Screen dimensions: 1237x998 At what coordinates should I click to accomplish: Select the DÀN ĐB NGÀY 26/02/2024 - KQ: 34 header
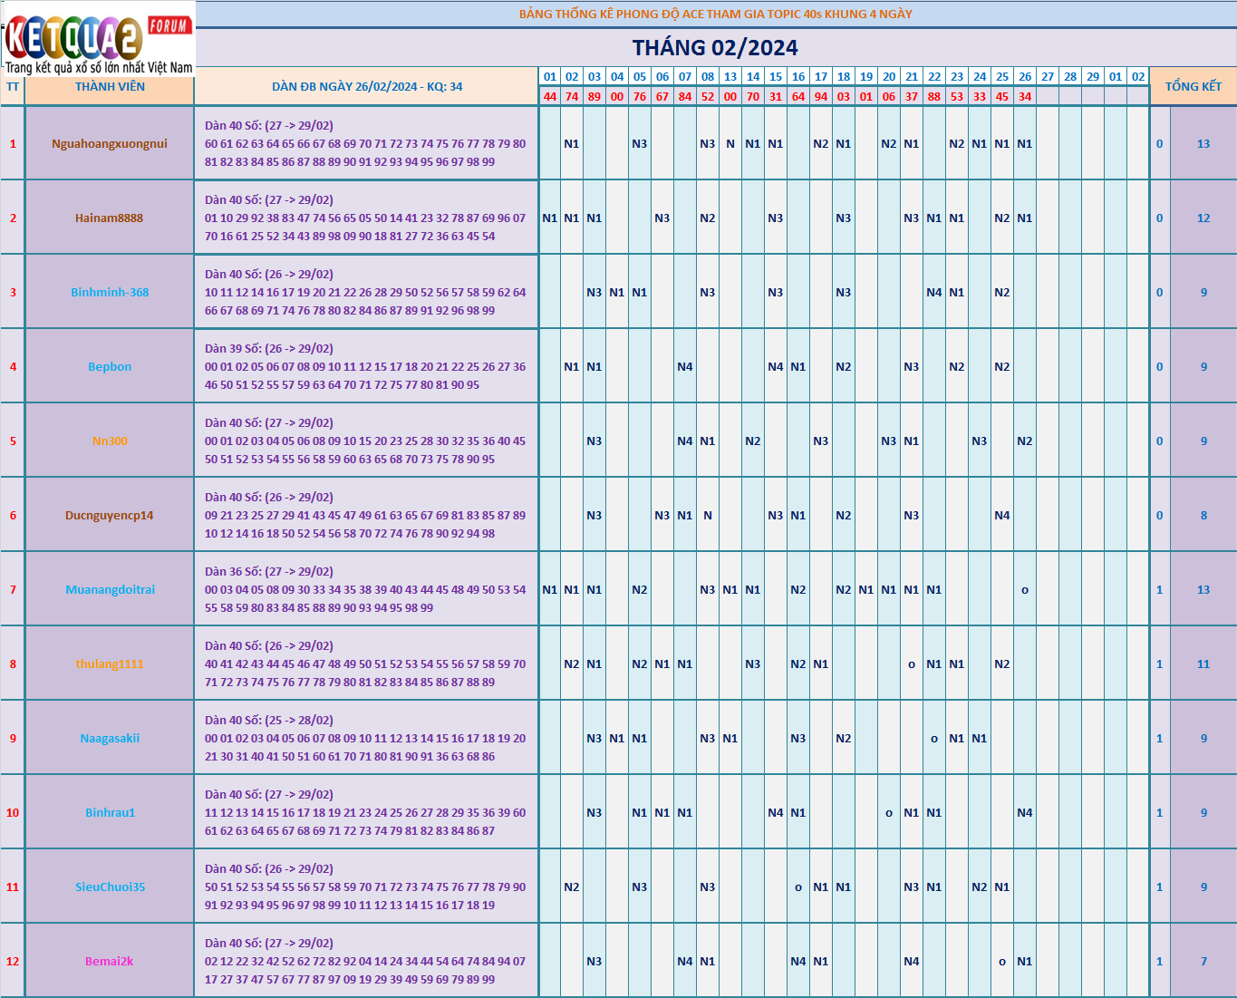pyautogui.click(x=367, y=87)
